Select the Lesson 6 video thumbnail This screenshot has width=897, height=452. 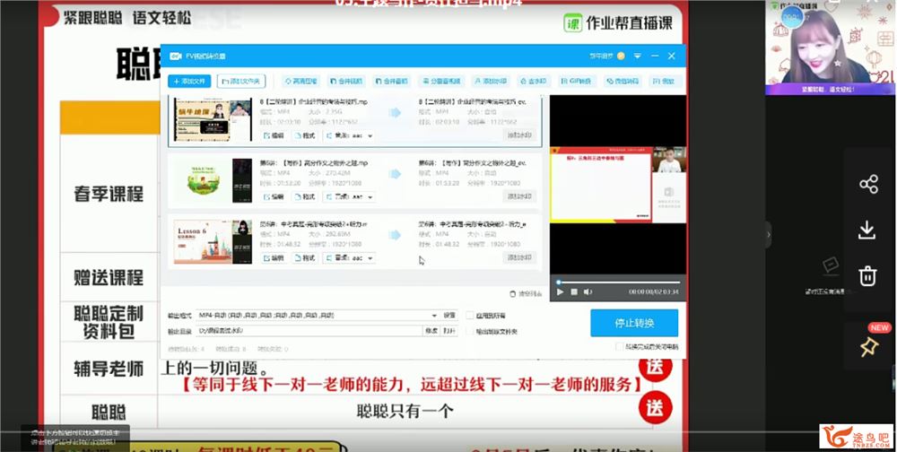pos(213,242)
